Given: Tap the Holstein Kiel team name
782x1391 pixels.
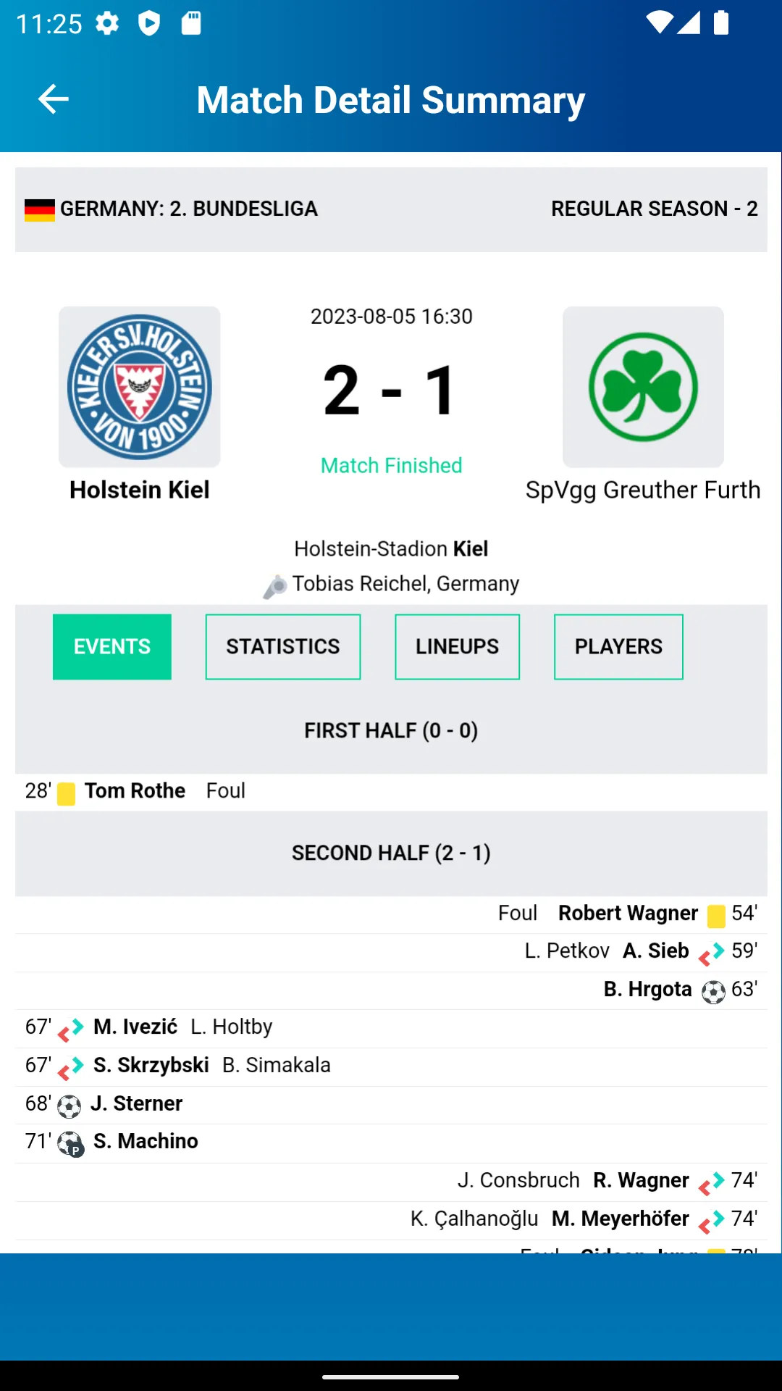Looking at the screenshot, I should tap(139, 490).
